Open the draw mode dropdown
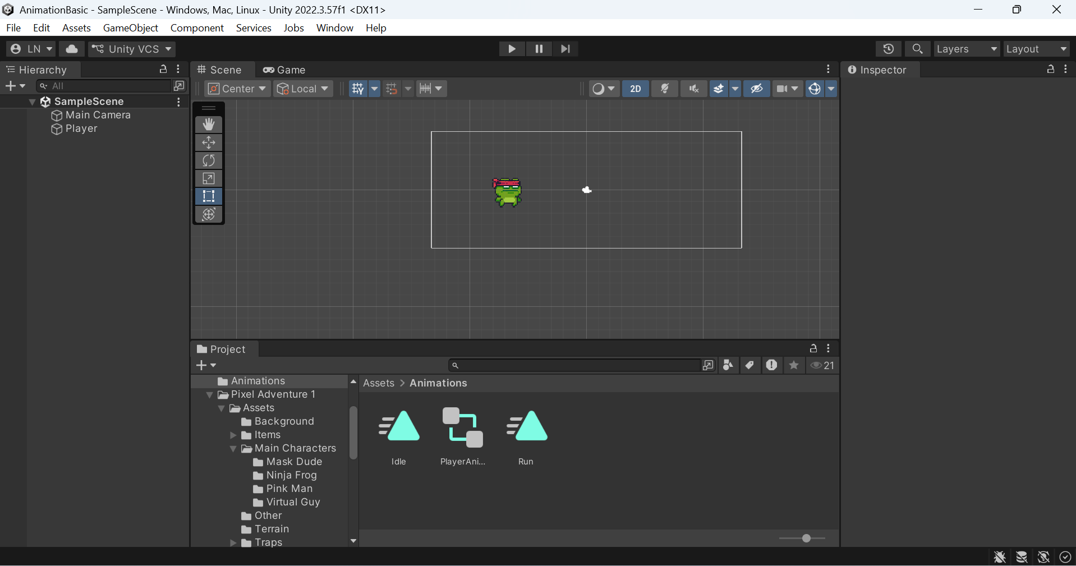The image size is (1076, 566). point(604,89)
